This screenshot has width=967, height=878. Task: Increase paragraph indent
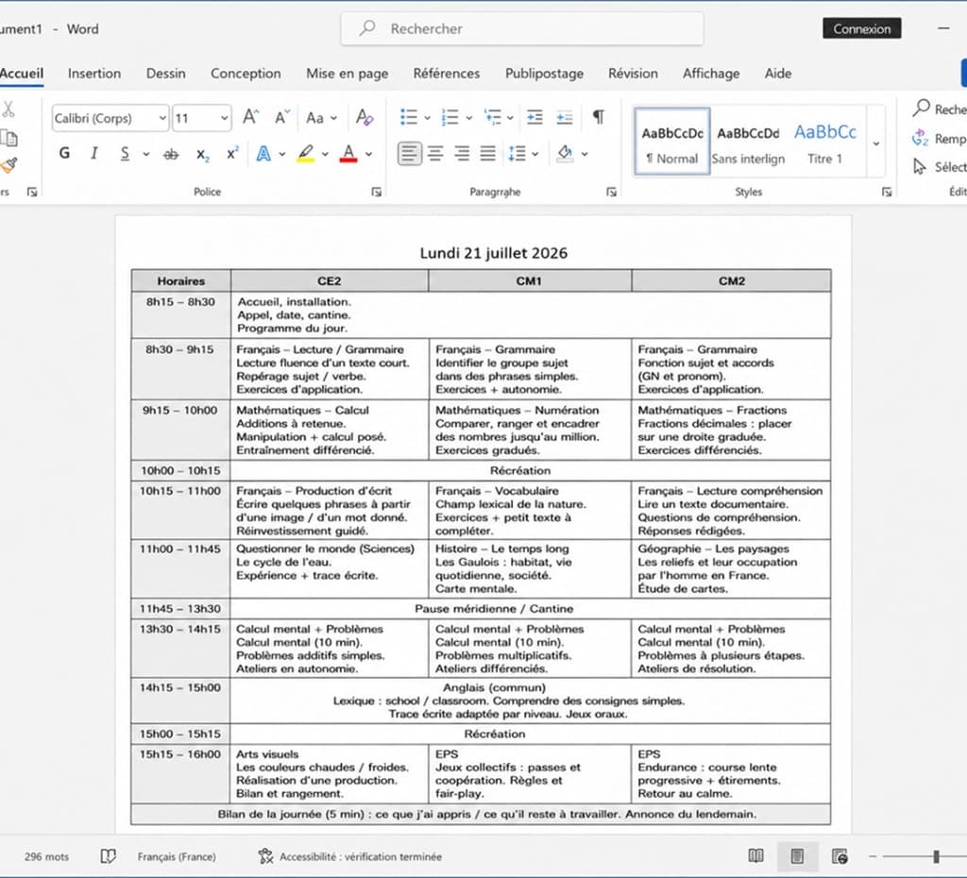[565, 117]
